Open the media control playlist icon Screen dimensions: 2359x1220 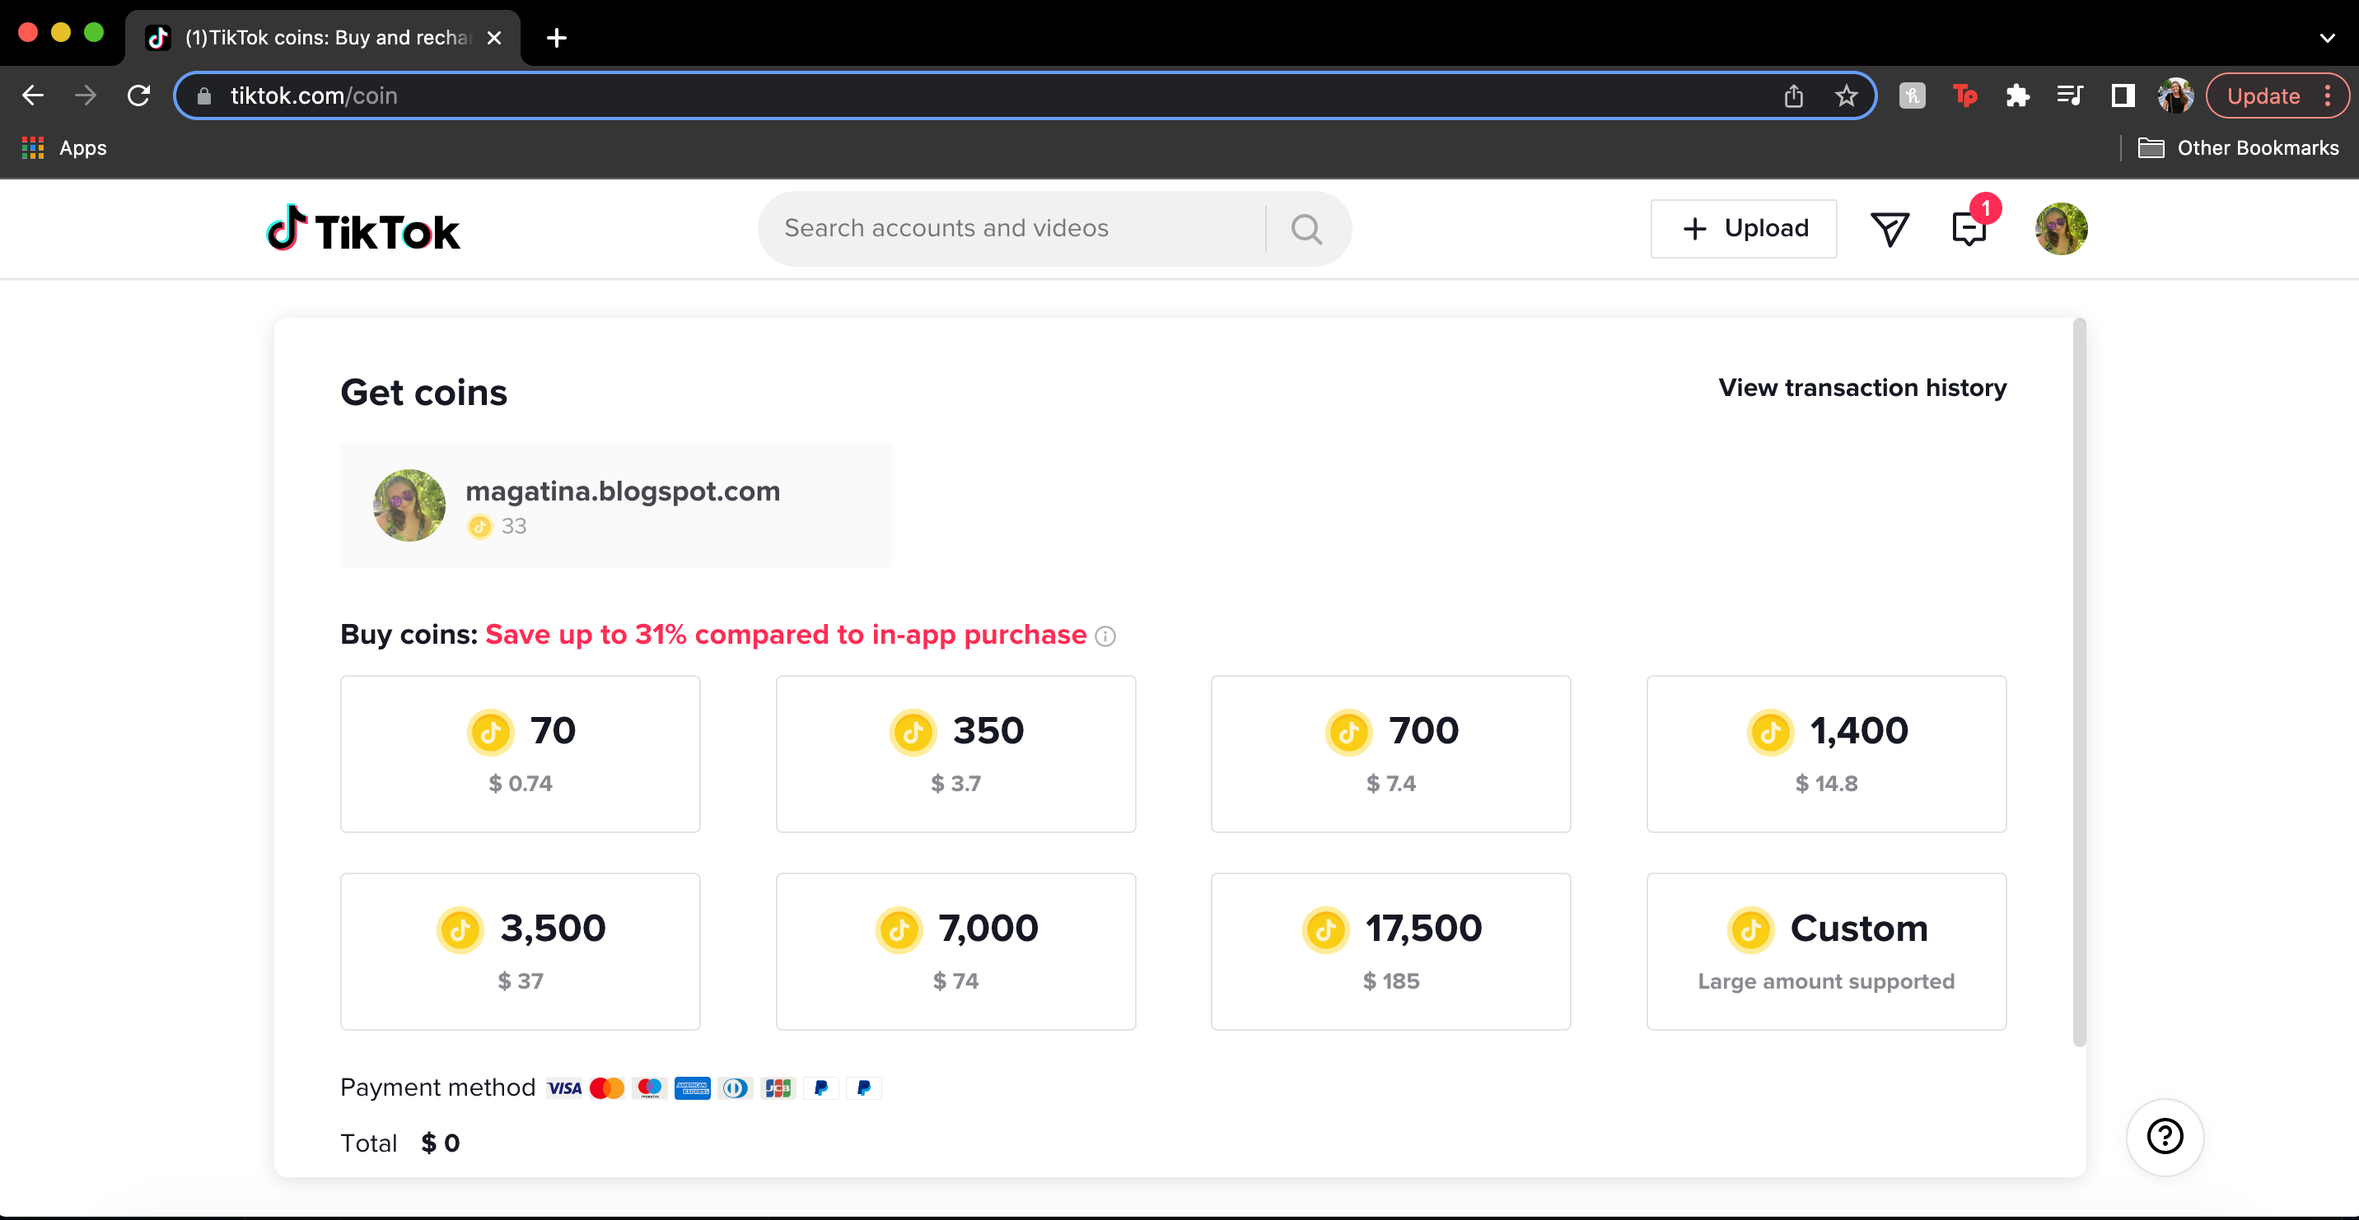[x=2070, y=95]
